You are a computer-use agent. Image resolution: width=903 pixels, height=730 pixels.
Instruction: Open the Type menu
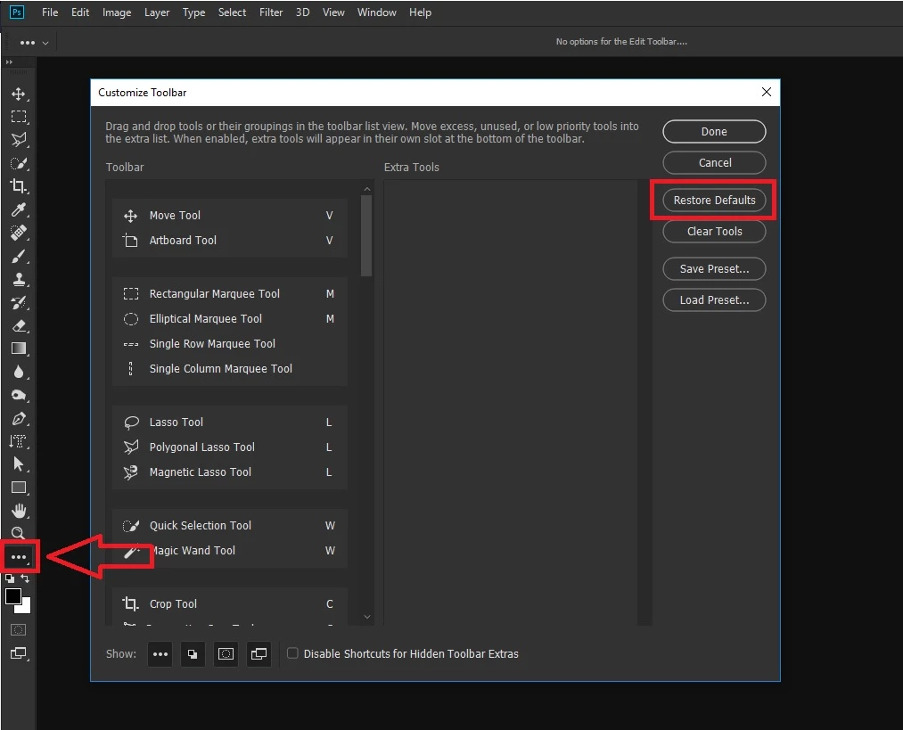click(x=193, y=12)
